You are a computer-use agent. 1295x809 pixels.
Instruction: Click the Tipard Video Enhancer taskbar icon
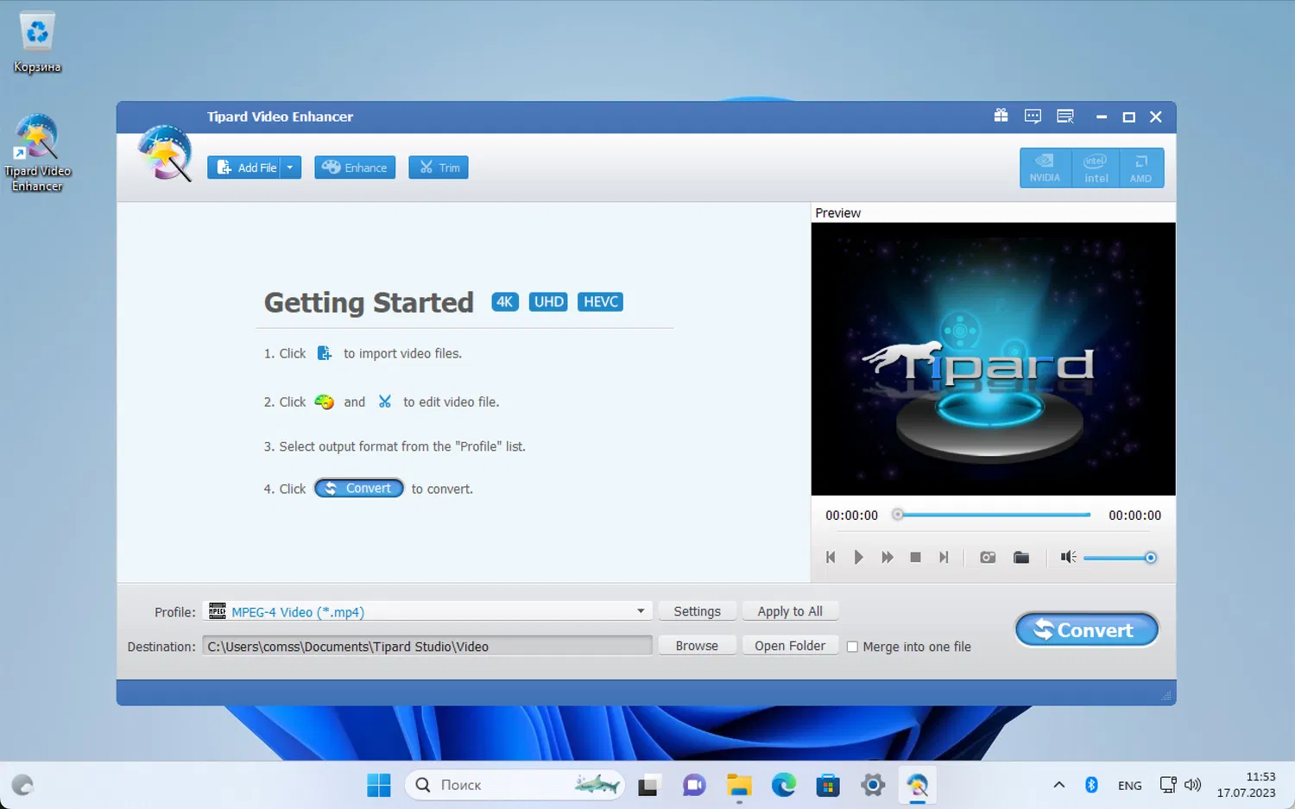click(918, 785)
